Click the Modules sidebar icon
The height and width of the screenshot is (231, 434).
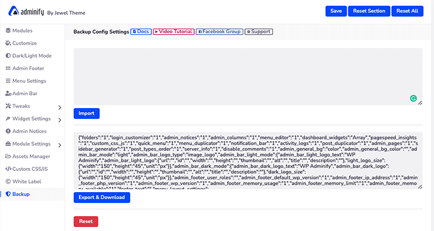tap(8, 30)
